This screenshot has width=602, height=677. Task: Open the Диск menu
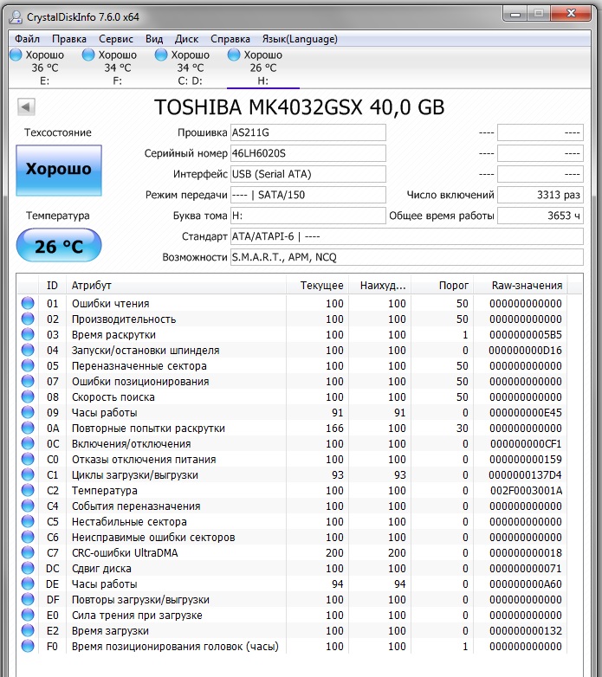[x=186, y=39]
